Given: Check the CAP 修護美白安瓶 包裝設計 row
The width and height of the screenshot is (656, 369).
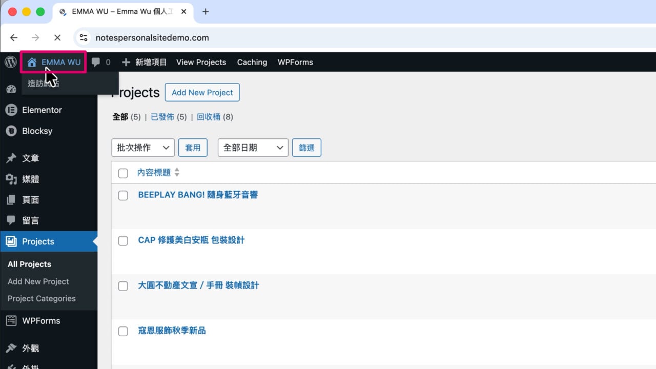Looking at the screenshot, I should pos(123,240).
